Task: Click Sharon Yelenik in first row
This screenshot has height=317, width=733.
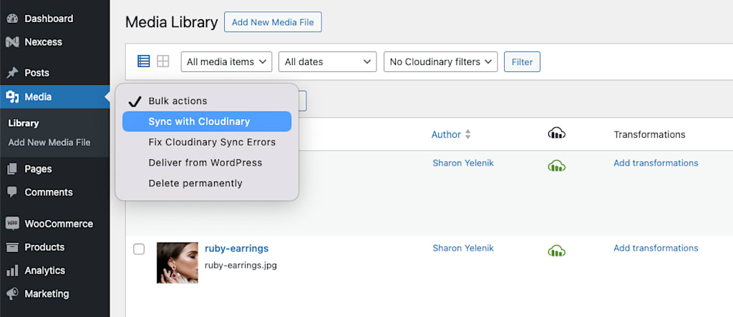Action: pyautogui.click(x=463, y=163)
